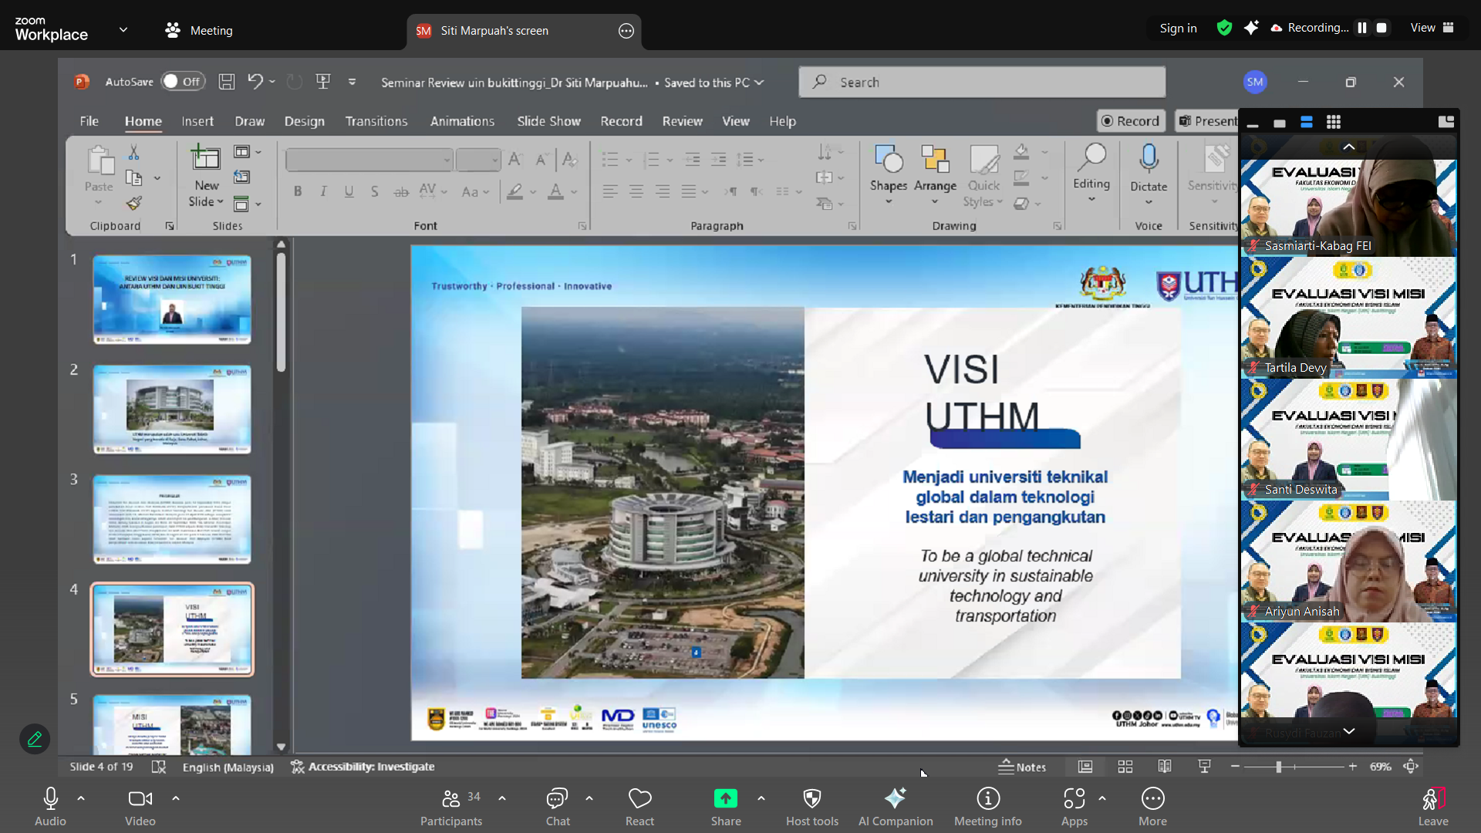
Task: Toggle the Audio microphone mute
Action: [50, 798]
